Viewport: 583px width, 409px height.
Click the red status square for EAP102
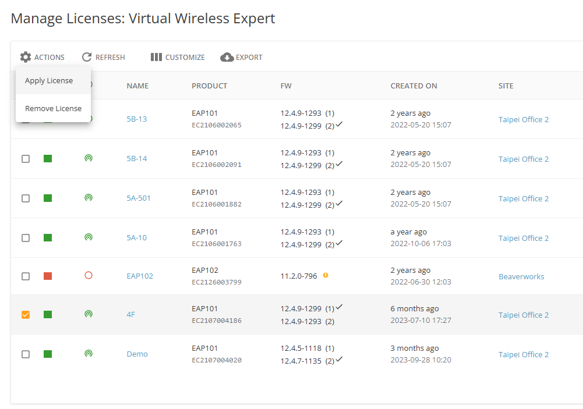pyautogui.click(x=48, y=276)
